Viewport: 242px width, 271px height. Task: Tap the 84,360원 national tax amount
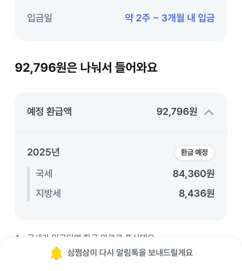click(193, 174)
